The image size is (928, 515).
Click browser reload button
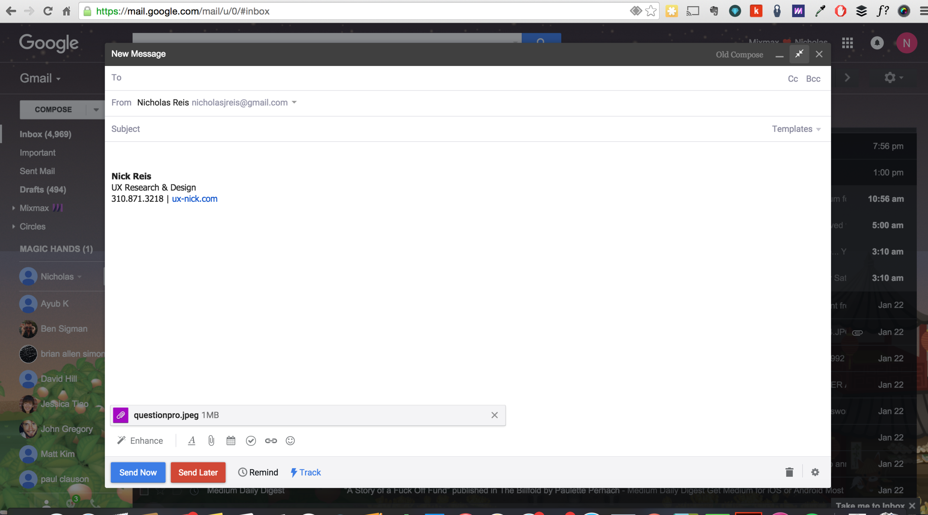[x=48, y=11]
